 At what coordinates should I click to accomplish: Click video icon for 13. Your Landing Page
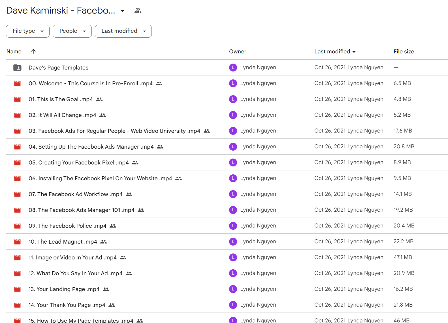pos(18,289)
